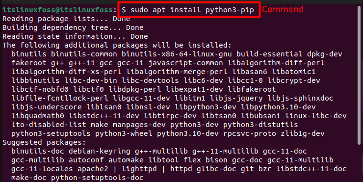Screen dimensions: 363x182
Task: Click the libexpat1-dev package entry
Action: [x=194, y=89]
